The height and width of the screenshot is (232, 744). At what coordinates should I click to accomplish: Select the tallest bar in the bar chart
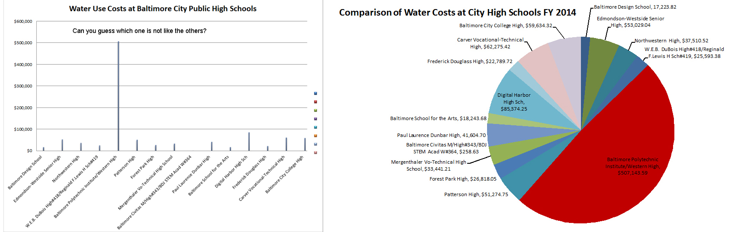point(119,96)
